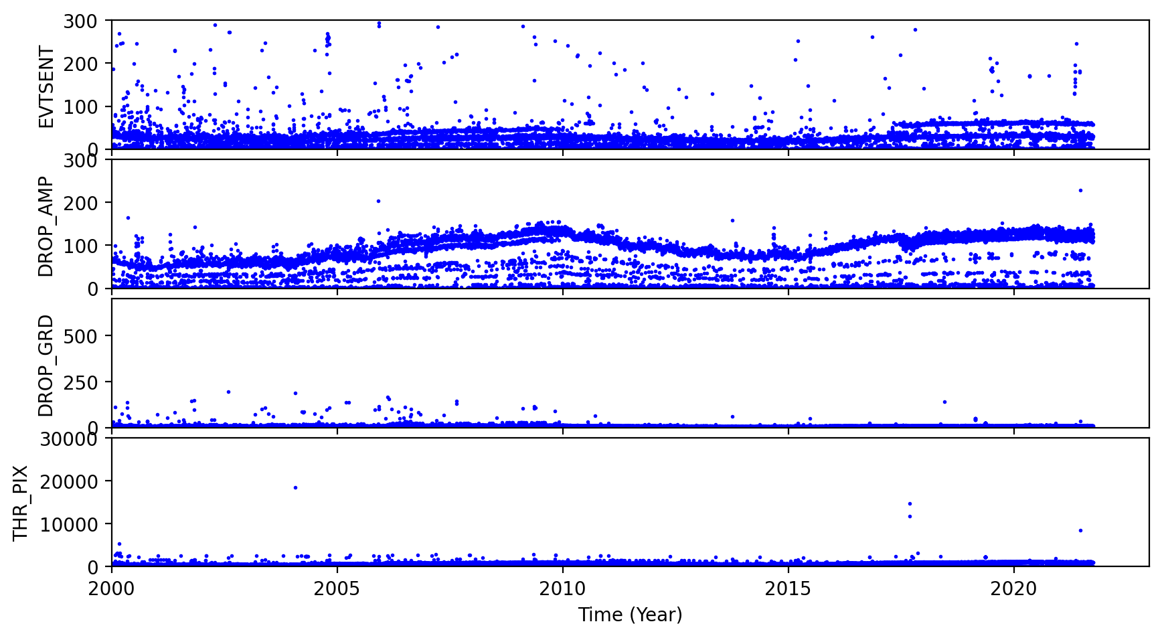Screen dimensions: 1162x638
Task: Select the 2015 tick label on the time axis
Action: tap(788, 589)
